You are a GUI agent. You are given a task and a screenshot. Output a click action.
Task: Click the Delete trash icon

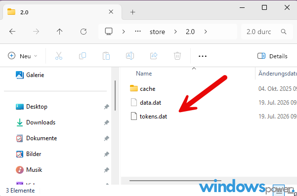pos(177,56)
